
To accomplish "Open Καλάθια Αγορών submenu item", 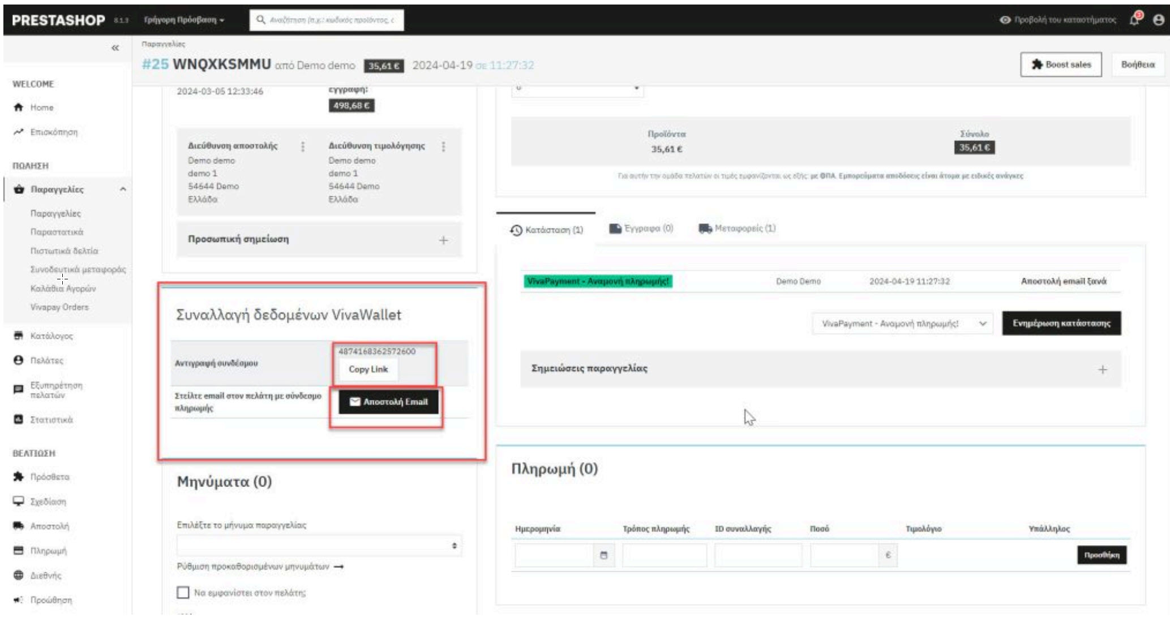I will (x=63, y=289).
